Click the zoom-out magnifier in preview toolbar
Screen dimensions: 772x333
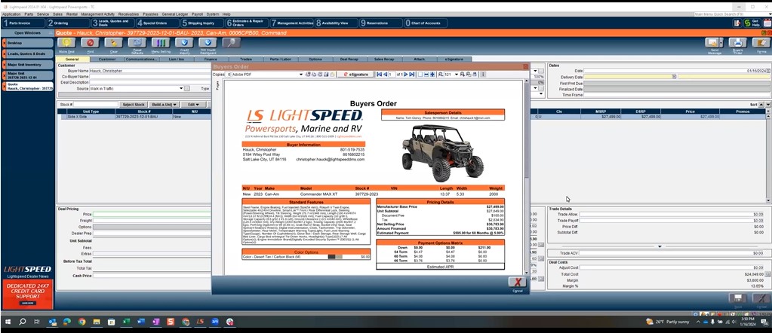pos(440,75)
